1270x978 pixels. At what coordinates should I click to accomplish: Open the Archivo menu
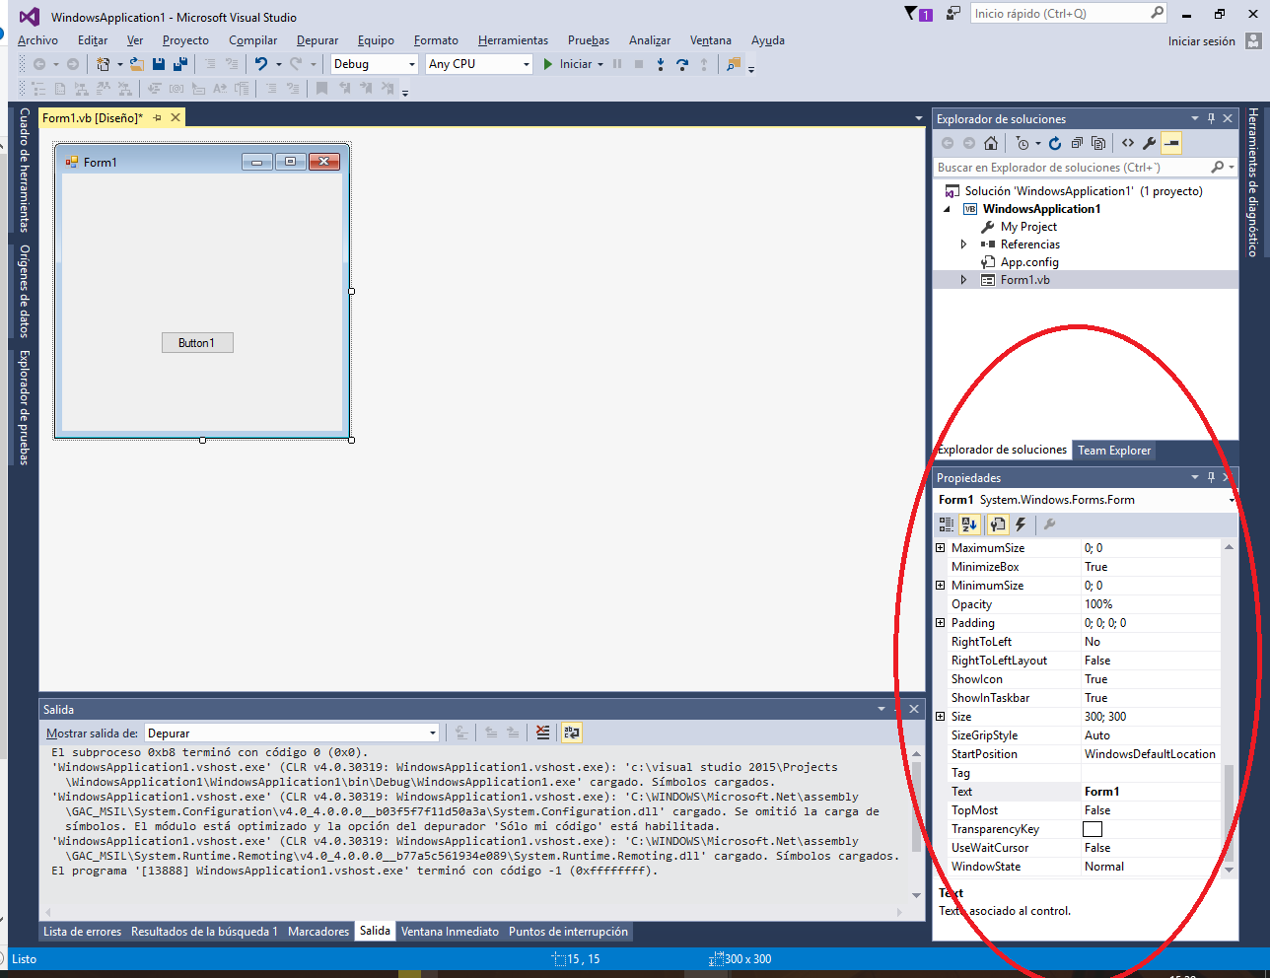(37, 40)
